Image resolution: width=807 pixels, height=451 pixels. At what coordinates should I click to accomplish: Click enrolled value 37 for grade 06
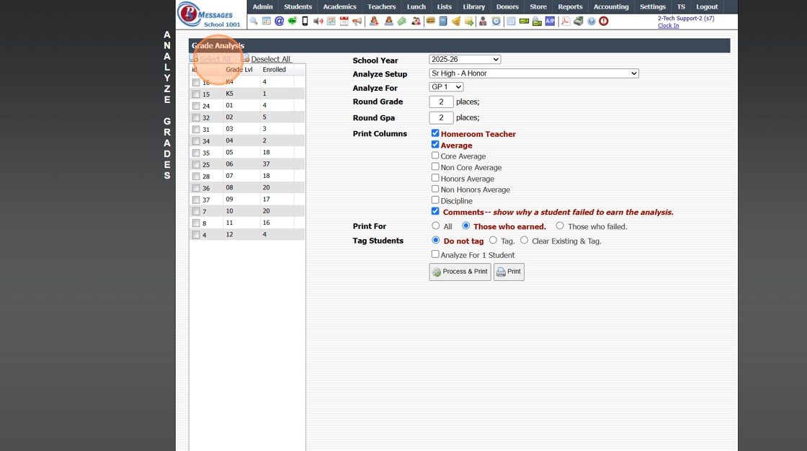266,164
